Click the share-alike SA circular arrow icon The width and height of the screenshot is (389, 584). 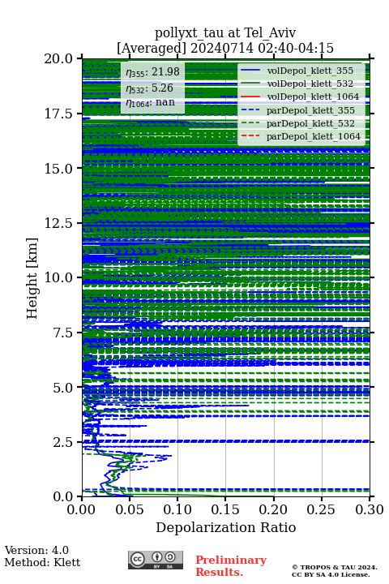170,557
